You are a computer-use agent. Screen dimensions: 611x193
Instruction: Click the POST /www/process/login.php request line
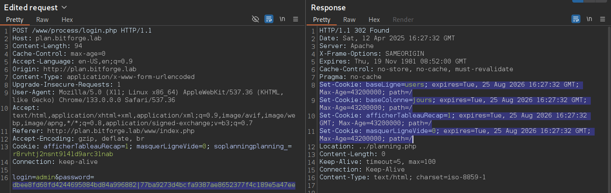coord(82,30)
